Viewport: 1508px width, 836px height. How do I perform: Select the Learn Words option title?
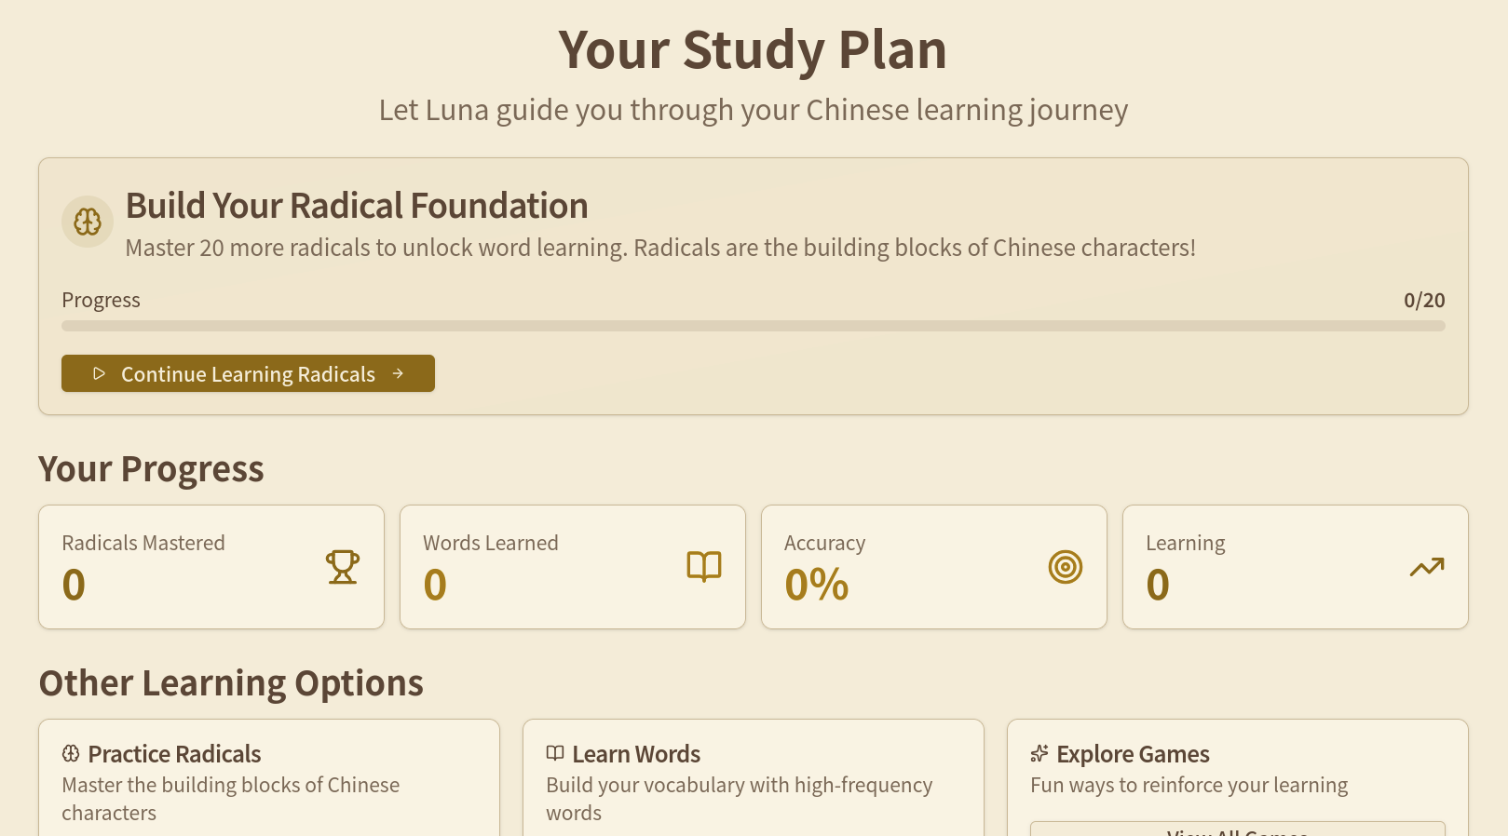[636, 754]
